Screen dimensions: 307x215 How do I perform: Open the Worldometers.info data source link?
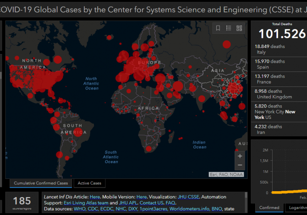pyautogui.click(x=189, y=209)
